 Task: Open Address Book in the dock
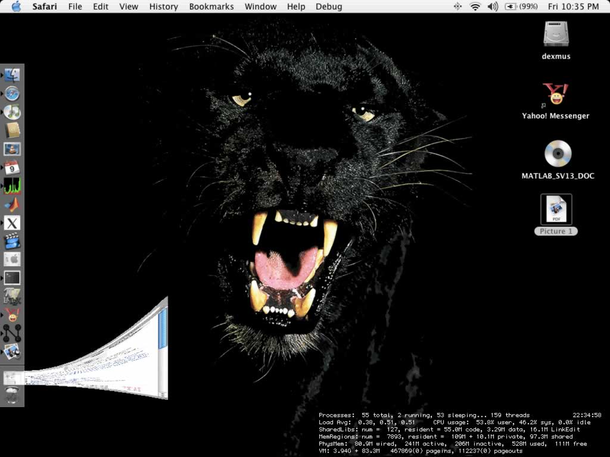(12, 130)
